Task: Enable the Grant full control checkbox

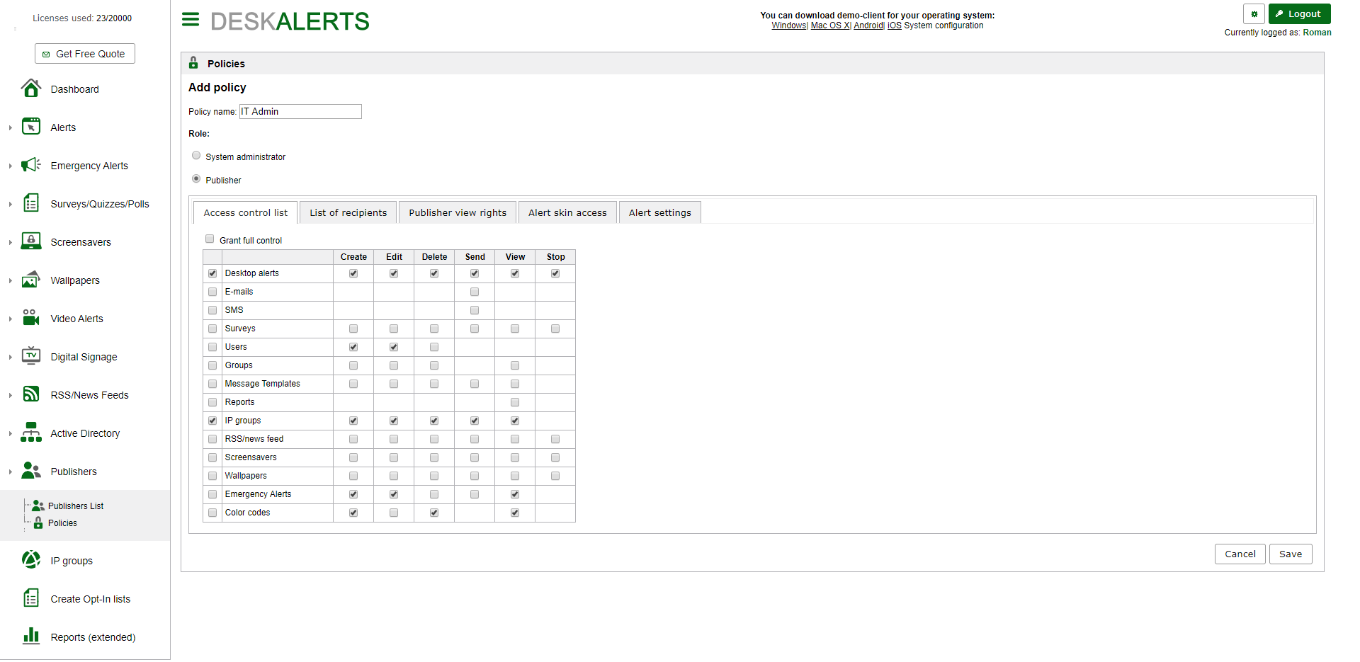Action: tap(210, 239)
